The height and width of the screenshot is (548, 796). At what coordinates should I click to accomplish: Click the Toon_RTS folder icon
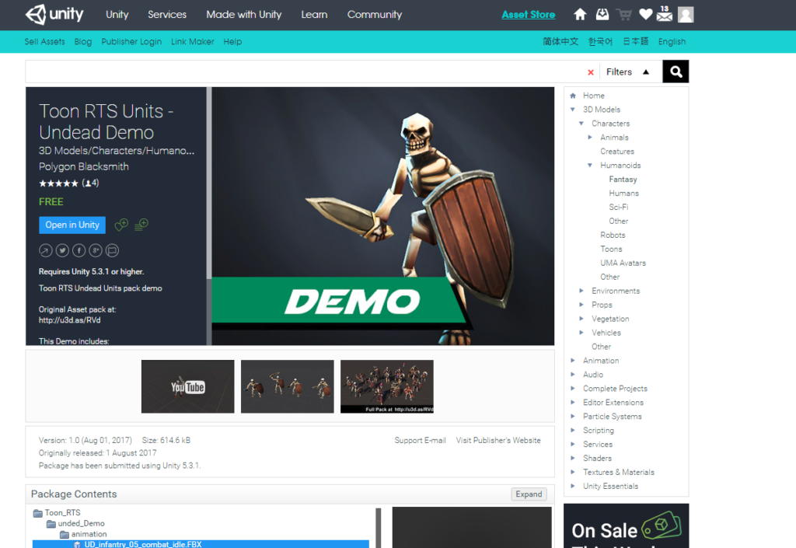click(38, 513)
